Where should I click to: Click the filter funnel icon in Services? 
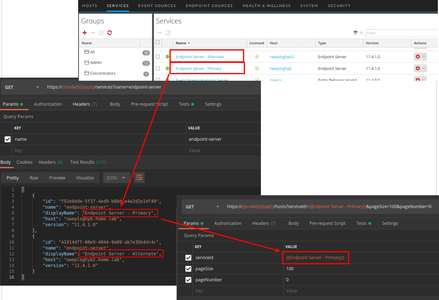[x=355, y=33]
